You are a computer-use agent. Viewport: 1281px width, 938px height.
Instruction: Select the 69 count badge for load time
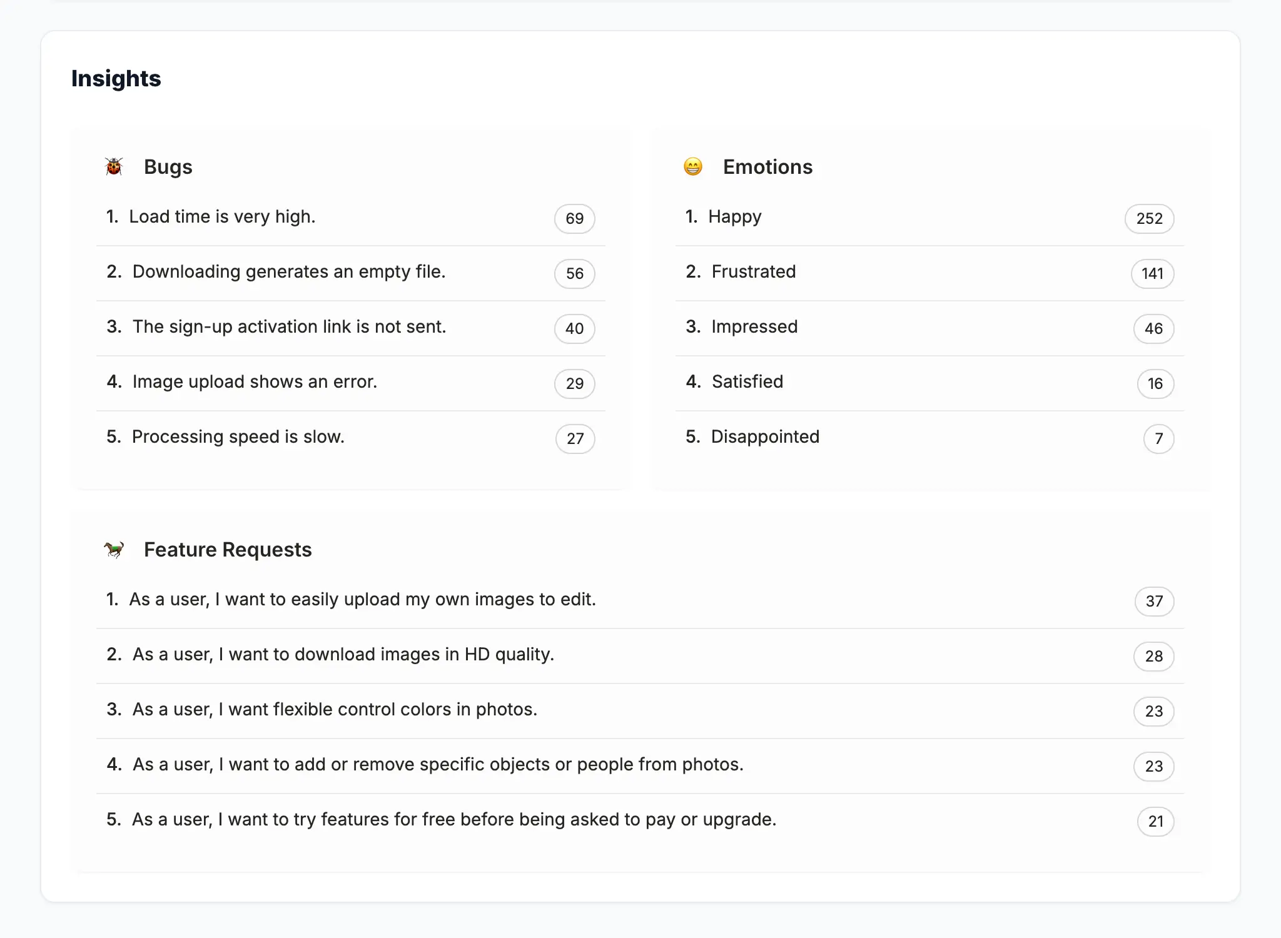(574, 218)
